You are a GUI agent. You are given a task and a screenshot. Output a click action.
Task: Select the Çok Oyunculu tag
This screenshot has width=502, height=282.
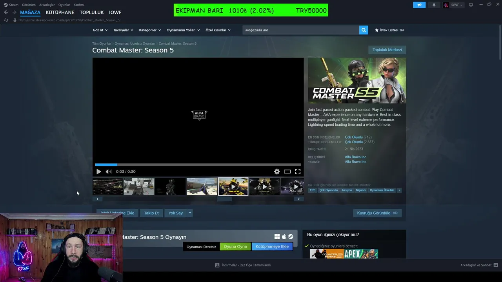click(x=329, y=190)
